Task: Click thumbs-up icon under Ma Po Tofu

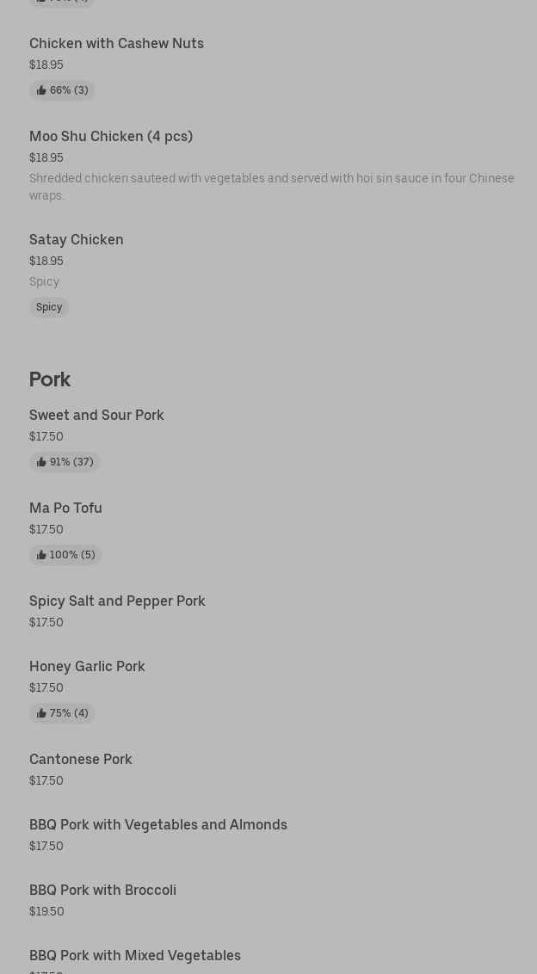Action: point(41,555)
